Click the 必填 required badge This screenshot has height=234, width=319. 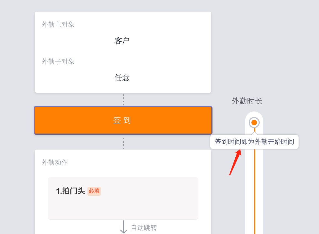[94, 191]
